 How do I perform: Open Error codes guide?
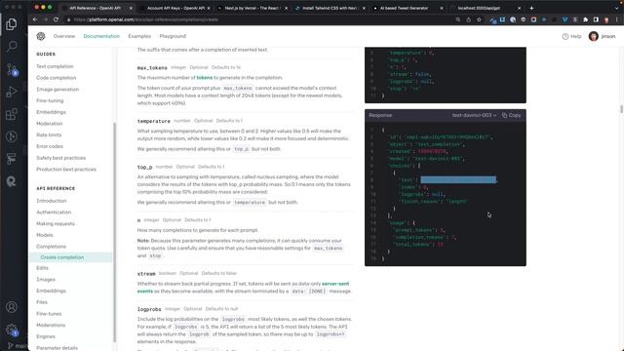tap(50, 146)
